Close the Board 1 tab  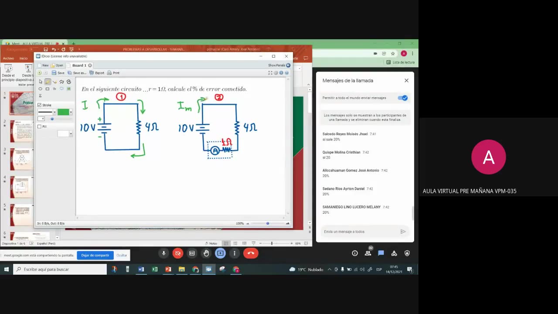[x=90, y=65]
